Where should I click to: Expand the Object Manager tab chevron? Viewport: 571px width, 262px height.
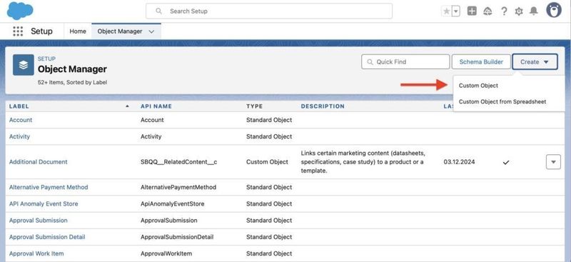coord(152,31)
